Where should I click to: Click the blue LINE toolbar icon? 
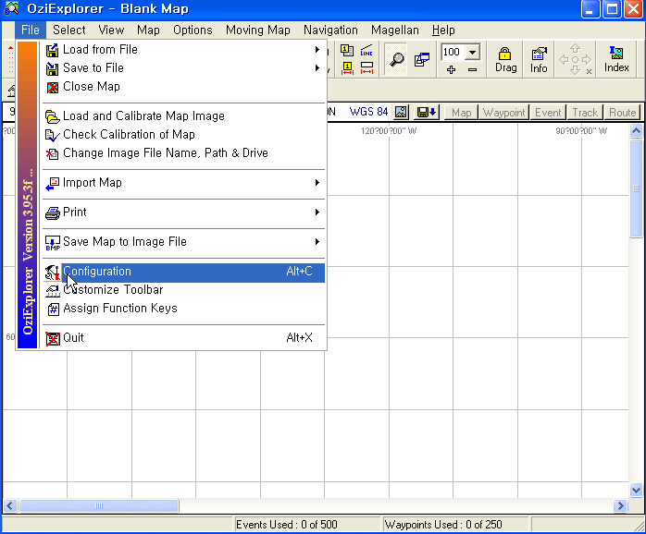point(366,51)
